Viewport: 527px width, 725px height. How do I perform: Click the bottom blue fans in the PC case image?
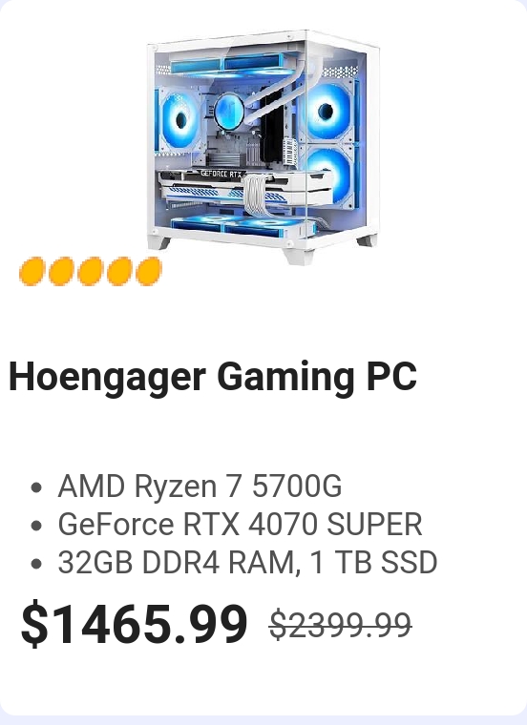click(242, 226)
